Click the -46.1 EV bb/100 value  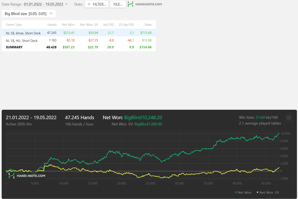(x=130, y=40)
